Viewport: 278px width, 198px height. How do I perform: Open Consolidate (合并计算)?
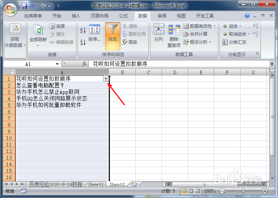pos(195,34)
